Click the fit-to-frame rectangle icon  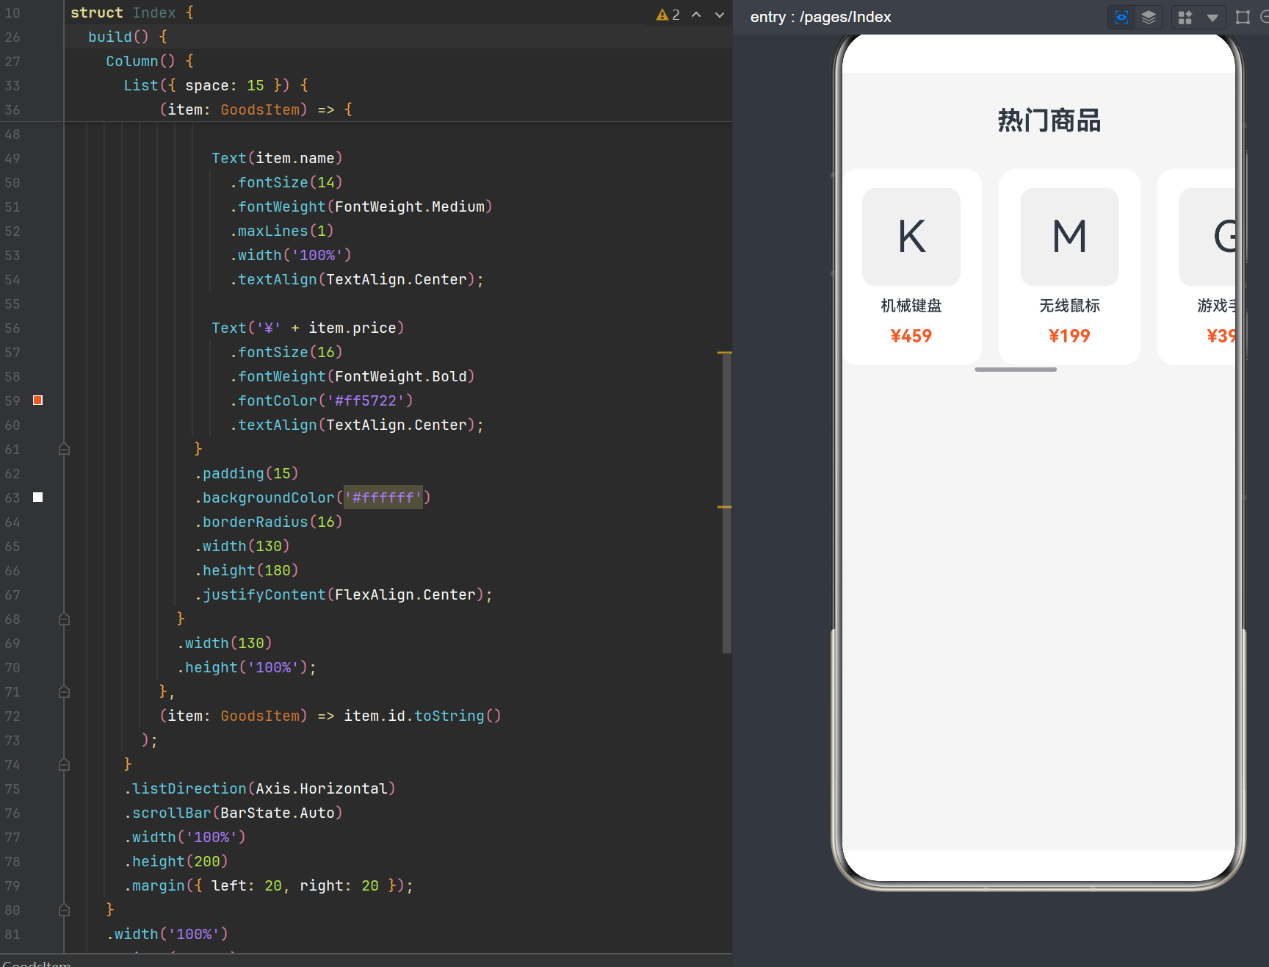[x=1243, y=18]
